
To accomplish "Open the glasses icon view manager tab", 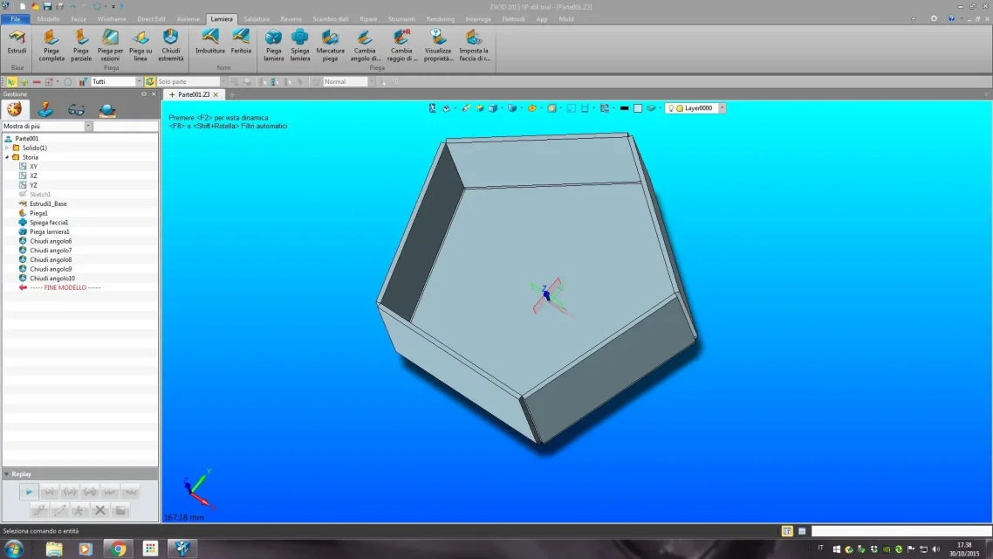I will tap(76, 109).
